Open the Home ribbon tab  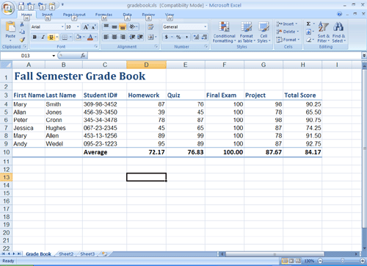click(x=26, y=15)
